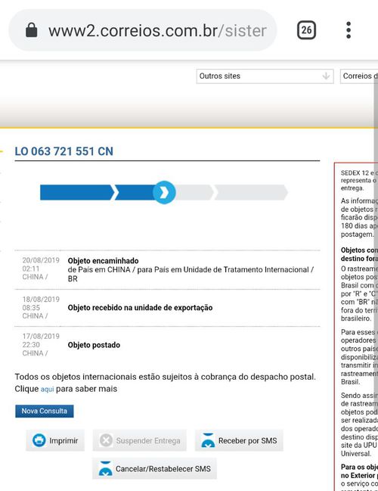Click the SEDEX 12 sidebar text
This screenshot has width=378, height=491.
359,180
